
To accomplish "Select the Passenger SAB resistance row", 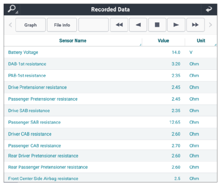I will 110,122.
